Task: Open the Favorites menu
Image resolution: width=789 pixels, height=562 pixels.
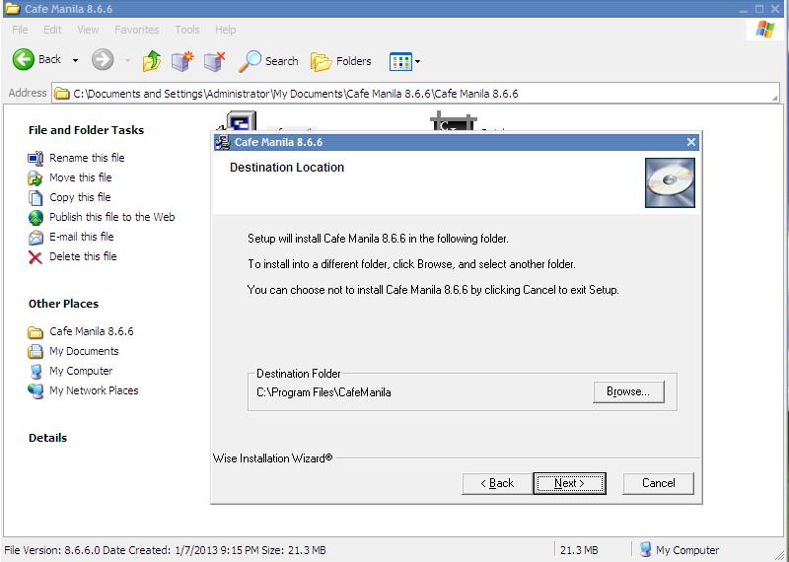Action: click(137, 30)
